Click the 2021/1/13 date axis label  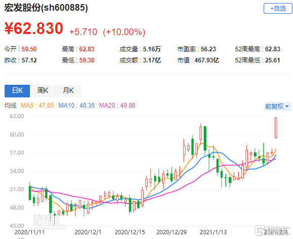(213, 232)
